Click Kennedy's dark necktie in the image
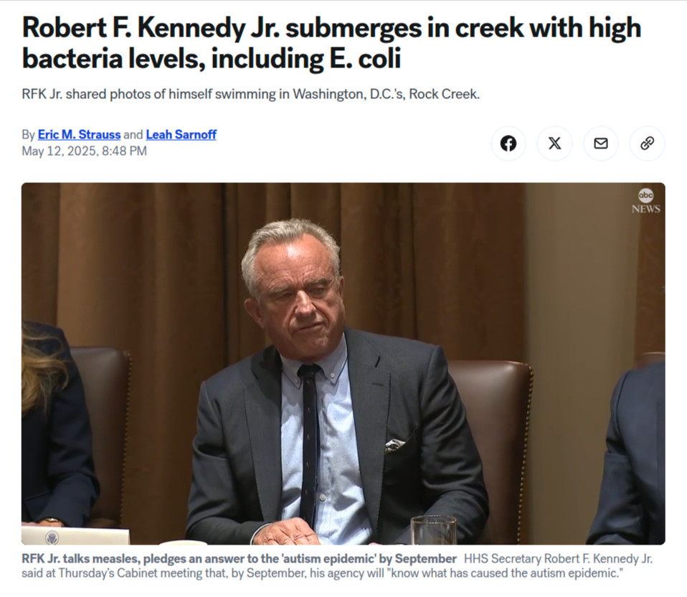Viewport: 687px width, 597px height. 309,443
